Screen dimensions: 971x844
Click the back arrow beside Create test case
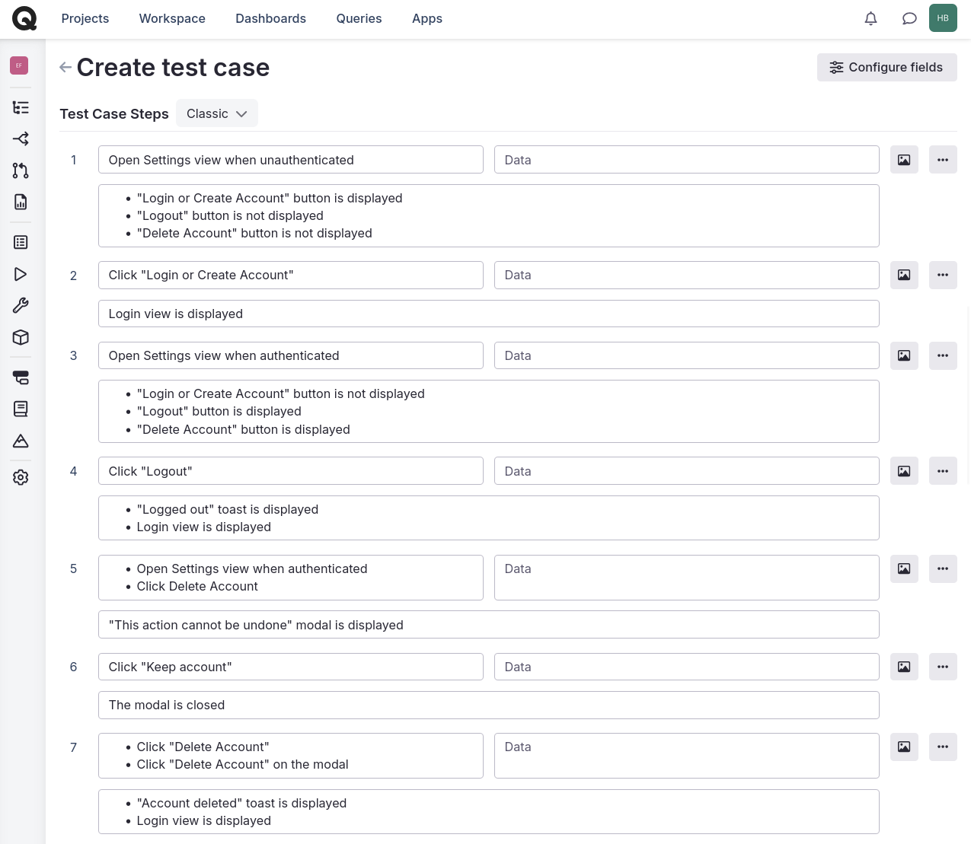pyautogui.click(x=65, y=68)
